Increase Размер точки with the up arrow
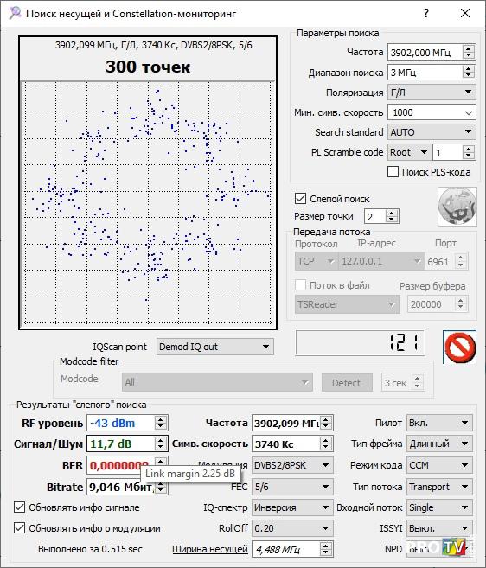 (x=391, y=214)
